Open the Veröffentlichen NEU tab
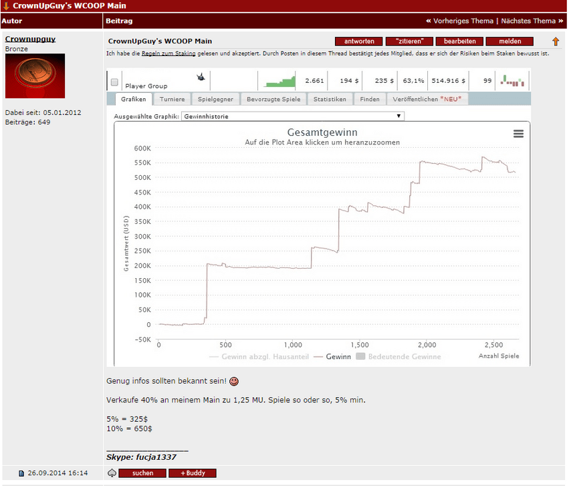 (427, 99)
